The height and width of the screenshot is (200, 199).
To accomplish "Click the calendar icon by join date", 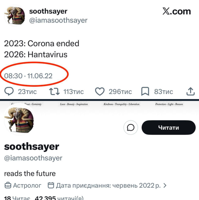I will [x=51, y=185].
